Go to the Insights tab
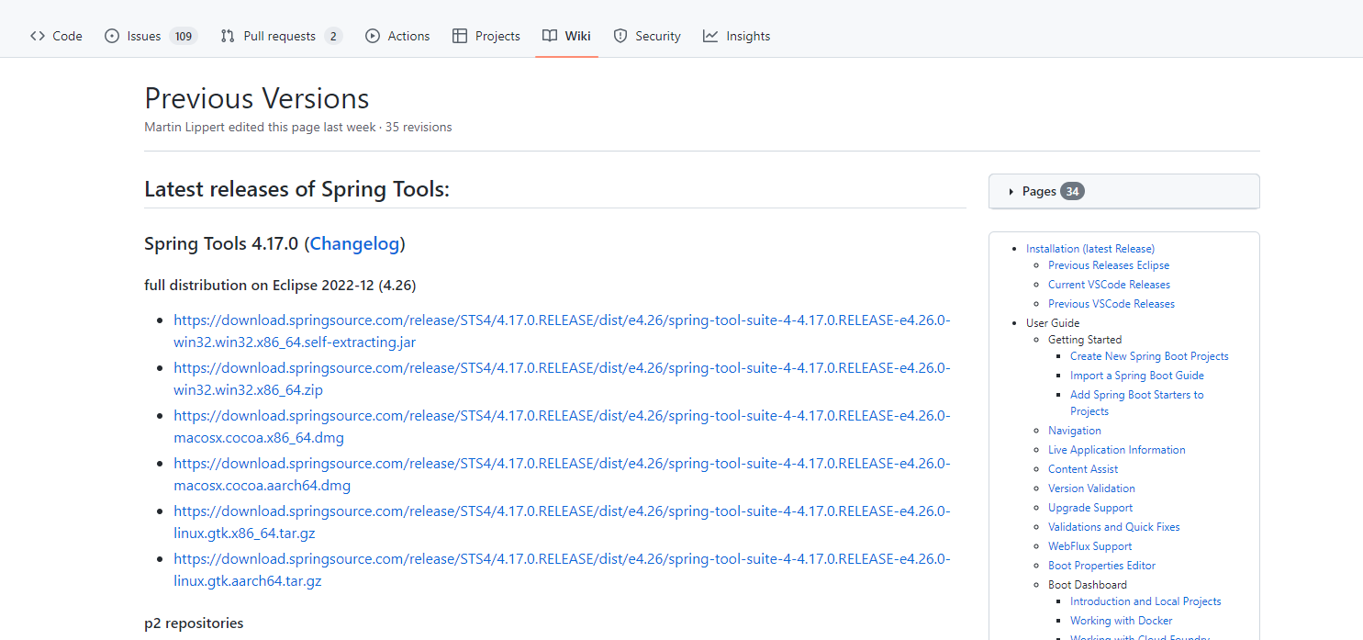 pos(736,36)
